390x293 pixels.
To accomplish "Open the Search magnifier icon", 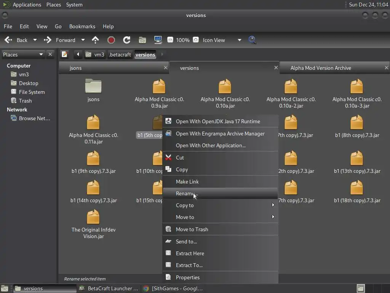I will (x=252, y=40).
